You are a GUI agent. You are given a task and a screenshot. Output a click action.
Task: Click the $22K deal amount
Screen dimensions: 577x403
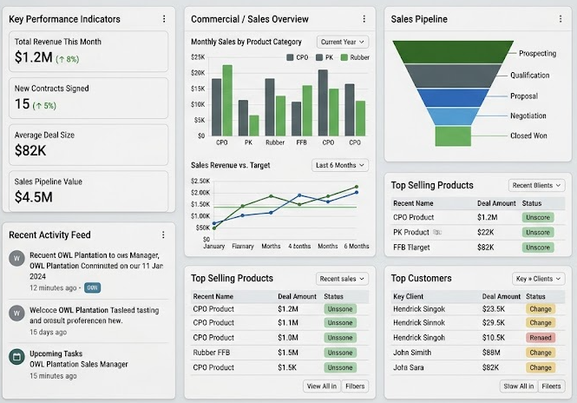(x=485, y=233)
